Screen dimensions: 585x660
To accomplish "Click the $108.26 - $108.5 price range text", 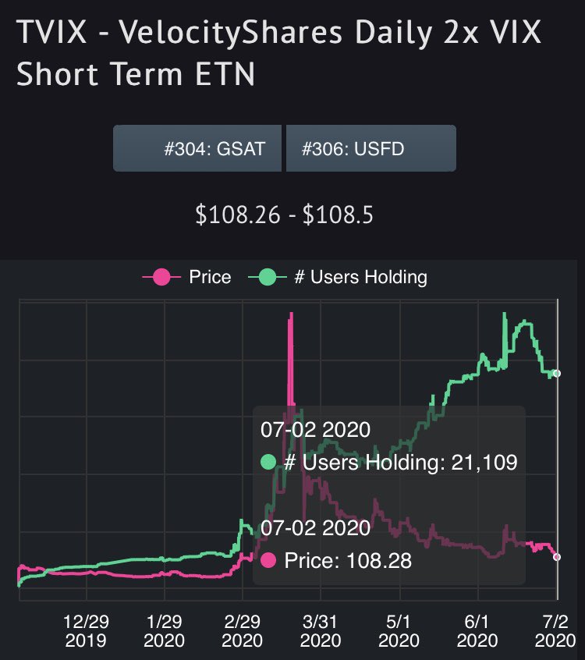I will pyautogui.click(x=285, y=214).
